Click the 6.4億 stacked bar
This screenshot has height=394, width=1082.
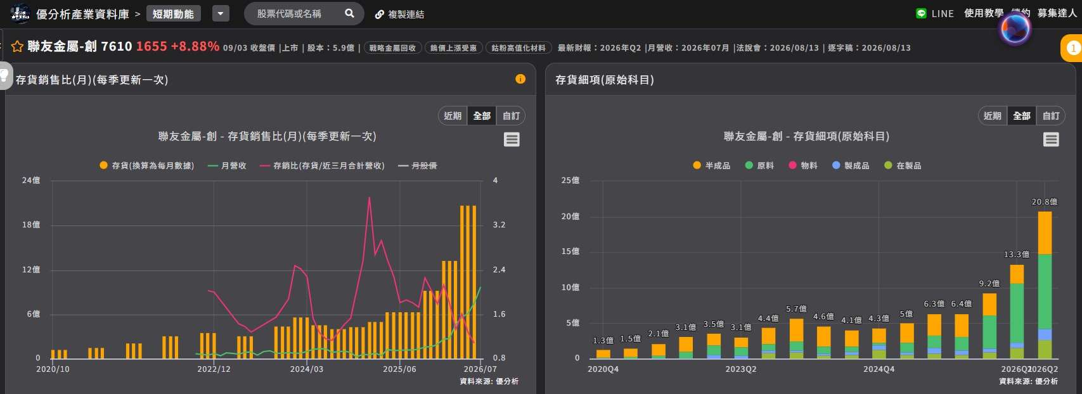962,336
